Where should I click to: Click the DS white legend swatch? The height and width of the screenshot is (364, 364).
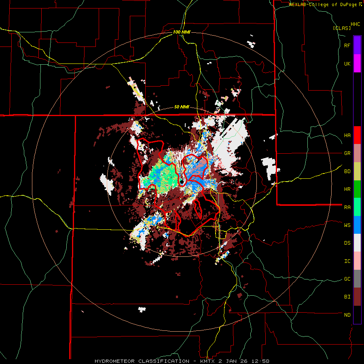point(357,243)
